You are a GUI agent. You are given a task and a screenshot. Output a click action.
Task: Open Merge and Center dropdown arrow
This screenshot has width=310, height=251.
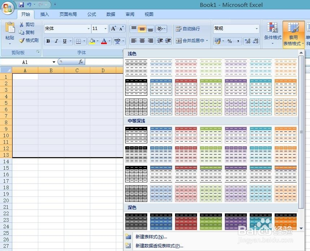point(207,41)
